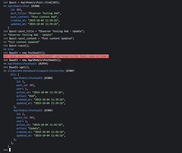Screen dimensions: 182x153
Task: Click "post_id: 103" under PostAudit #3003
Action: coord(26,117)
